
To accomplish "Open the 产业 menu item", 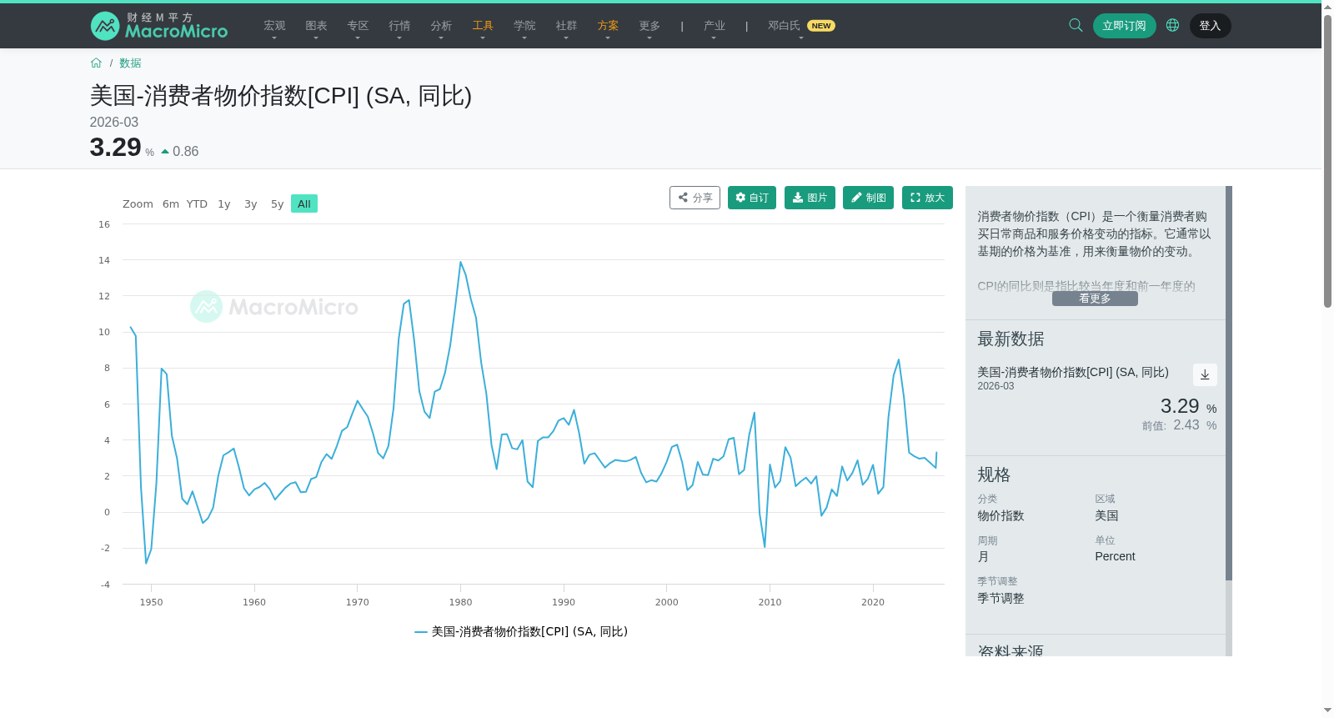I will tap(714, 26).
